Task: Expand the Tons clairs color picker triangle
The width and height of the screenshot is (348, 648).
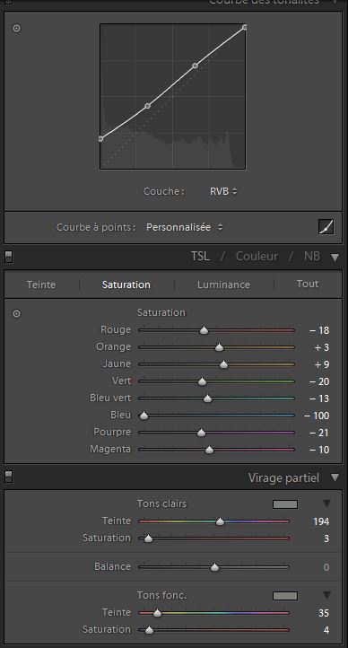Action: 326,504
